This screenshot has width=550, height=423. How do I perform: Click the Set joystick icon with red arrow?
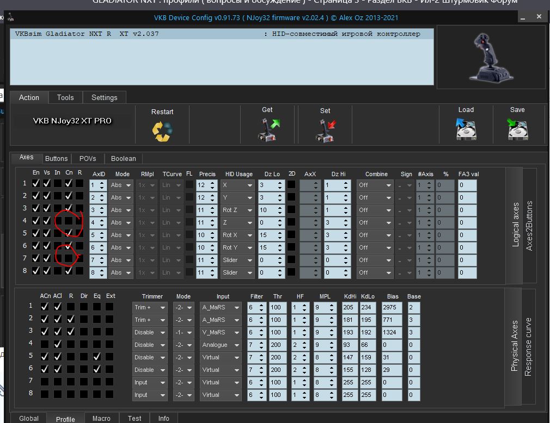click(x=325, y=130)
